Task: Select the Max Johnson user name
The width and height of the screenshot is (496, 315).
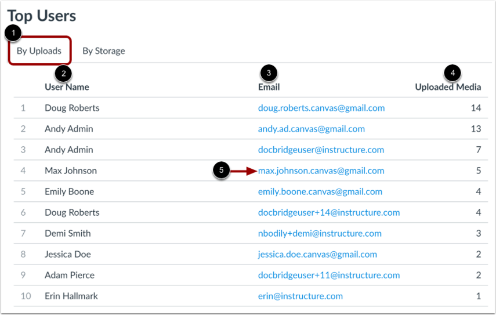Action: (x=71, y=171)
